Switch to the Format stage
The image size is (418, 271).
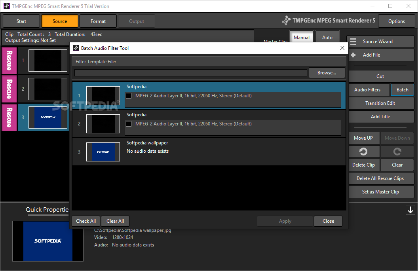coord(98,21)
